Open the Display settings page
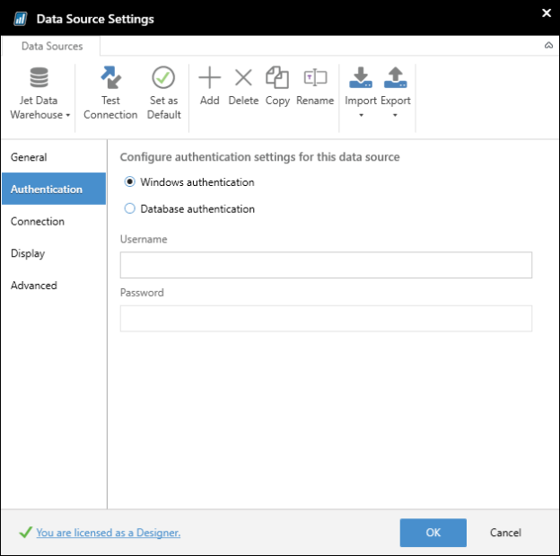560x556 pixels. pyautogui.click(x=54, y=253)
